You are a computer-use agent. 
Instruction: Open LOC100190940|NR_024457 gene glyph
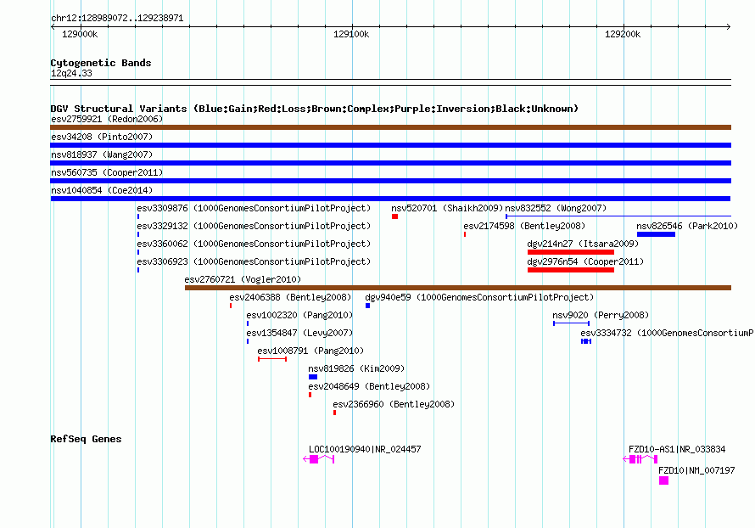(318, 459)
